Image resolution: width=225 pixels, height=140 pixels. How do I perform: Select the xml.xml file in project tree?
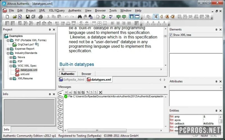pos(25,74)
